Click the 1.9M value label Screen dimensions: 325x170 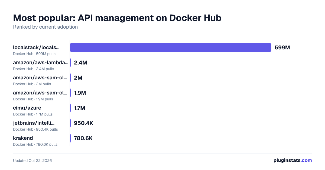tap(80, 93)
